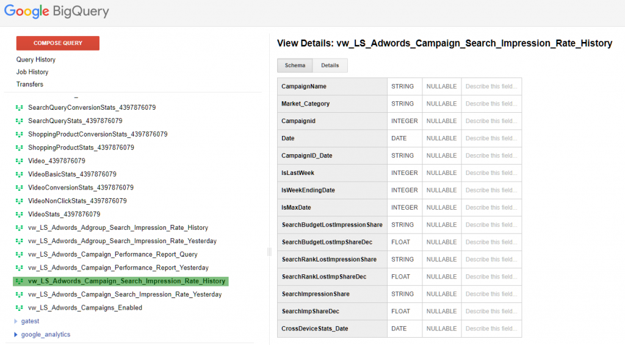The height and width of the screenshot is (345, 625).
Task: Click table icon beside VideoConversionStats_4397876079
Action: [19, 187]
